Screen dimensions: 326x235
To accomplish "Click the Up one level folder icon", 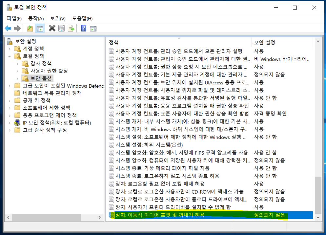I will tap(30, 28).
